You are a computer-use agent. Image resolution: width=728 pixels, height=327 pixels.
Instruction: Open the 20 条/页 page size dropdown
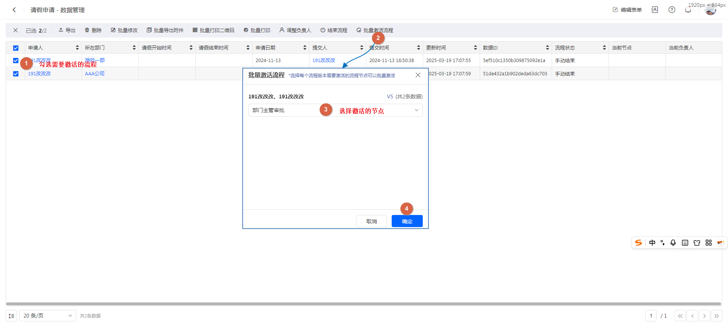tap(47, 316)
